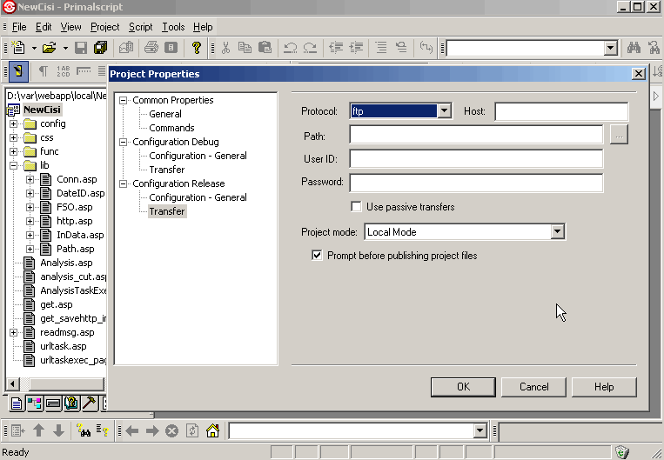
Task: Click the Redo arrow icon
Action: [311, 48]
